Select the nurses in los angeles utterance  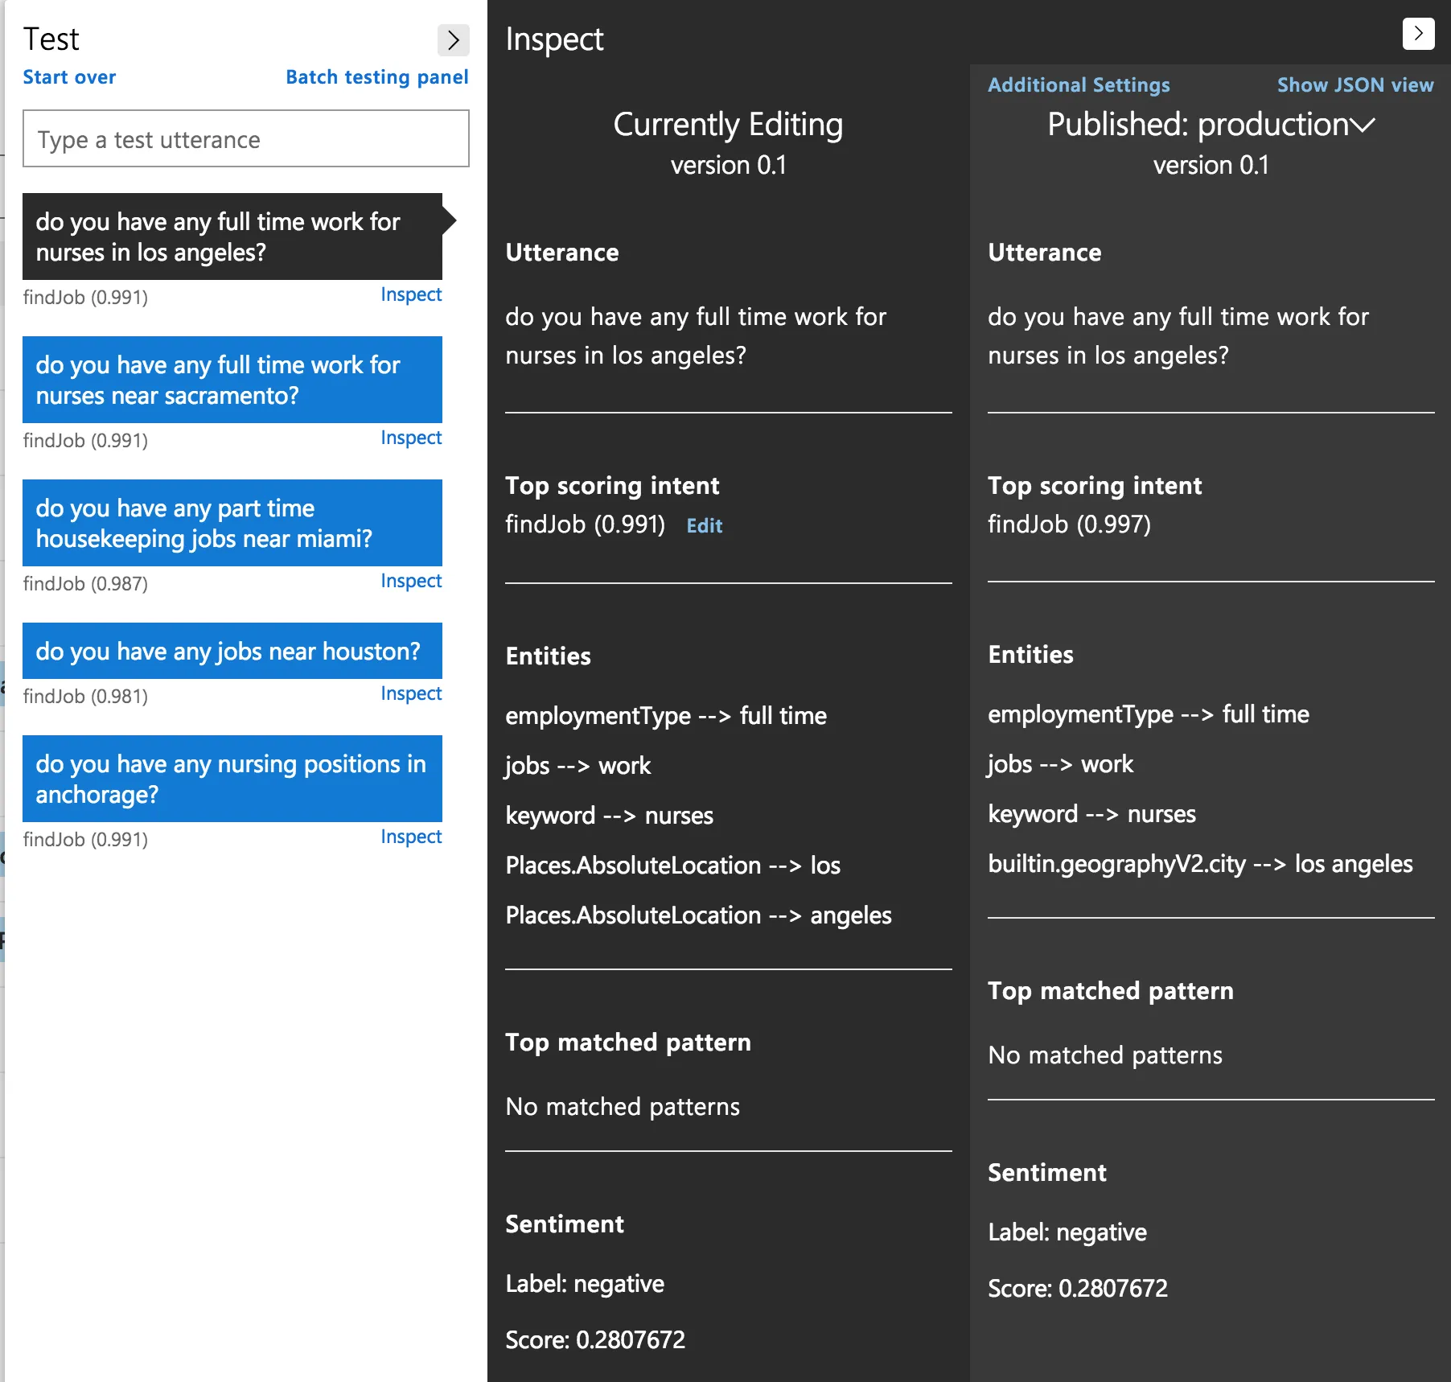click(x=232, y=237)
